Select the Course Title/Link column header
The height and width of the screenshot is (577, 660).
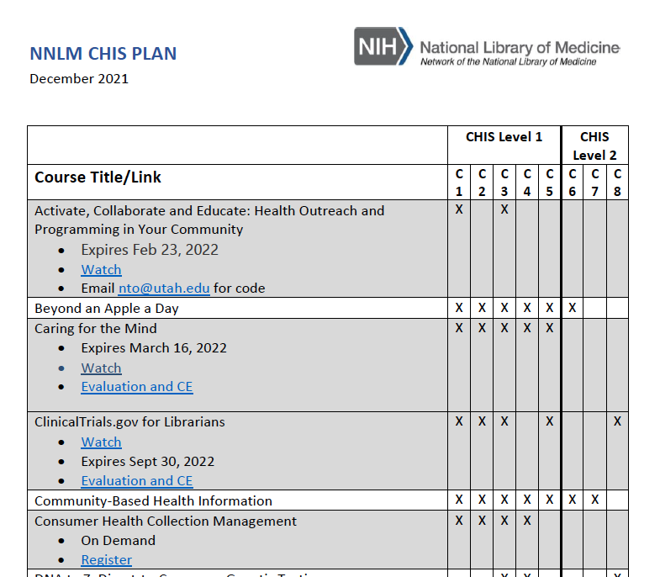[x=98, y=177]
